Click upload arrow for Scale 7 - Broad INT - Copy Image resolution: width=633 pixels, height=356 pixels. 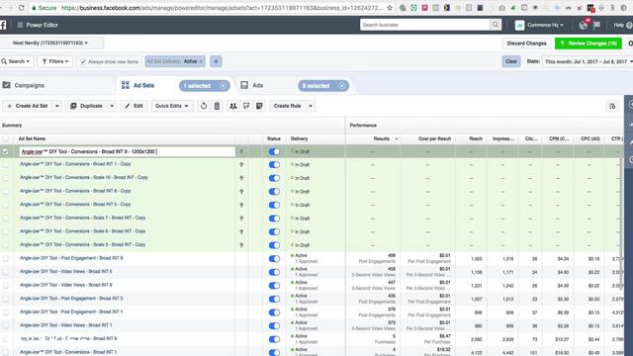(x=241, y=218)
